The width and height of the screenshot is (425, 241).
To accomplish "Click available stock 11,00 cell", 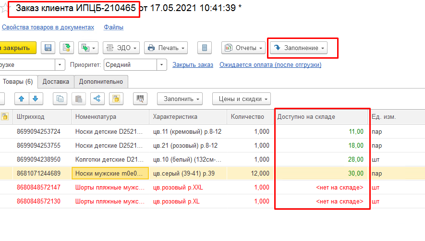I will click(321, 132).
